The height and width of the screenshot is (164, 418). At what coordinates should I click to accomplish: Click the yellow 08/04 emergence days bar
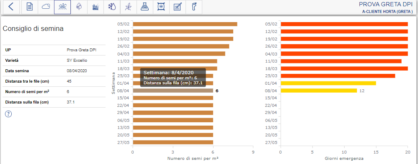[319, 91]
